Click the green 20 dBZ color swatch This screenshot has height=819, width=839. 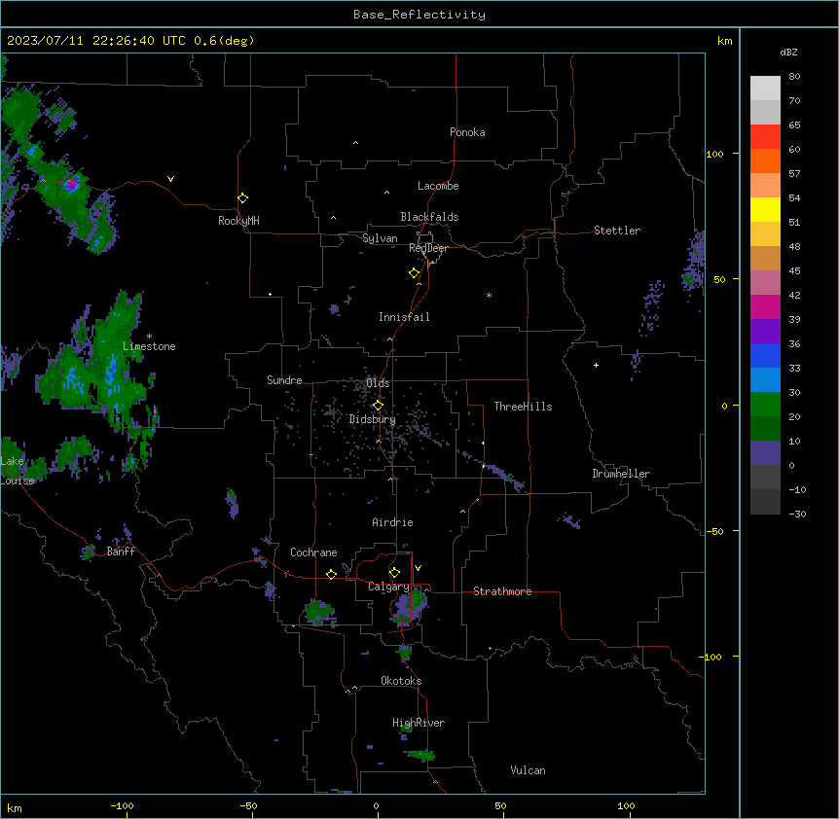[765, 405]
